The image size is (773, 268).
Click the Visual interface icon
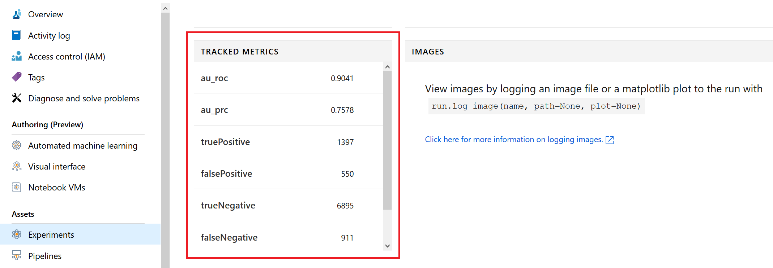(x=17, y=166)
